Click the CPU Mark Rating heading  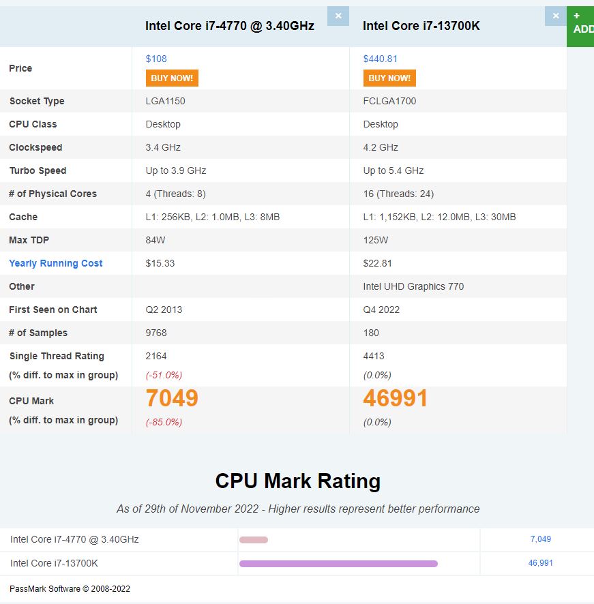click(x=297, y=481)
